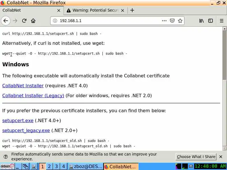Screen dimensions: 227x170
Task: Switch to workspace 4
Action: click(64, 166)
